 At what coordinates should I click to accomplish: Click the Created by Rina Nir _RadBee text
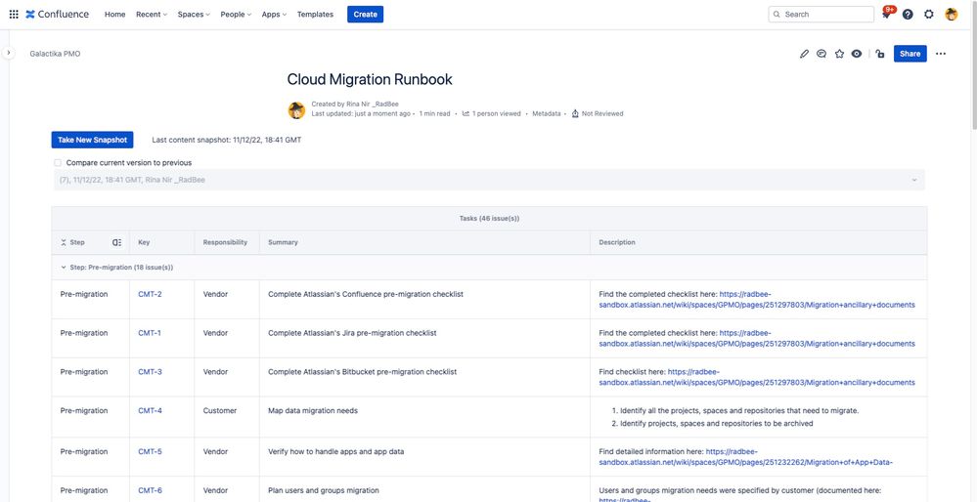pyautogui.click(x=355, y=104)
